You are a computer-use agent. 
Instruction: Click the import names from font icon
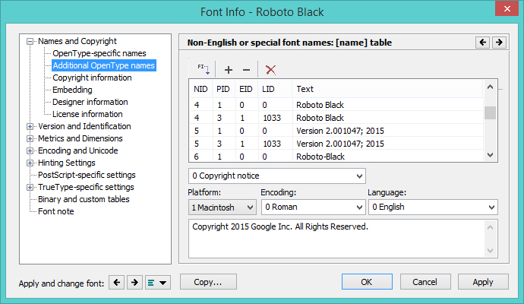coord(204,69)
